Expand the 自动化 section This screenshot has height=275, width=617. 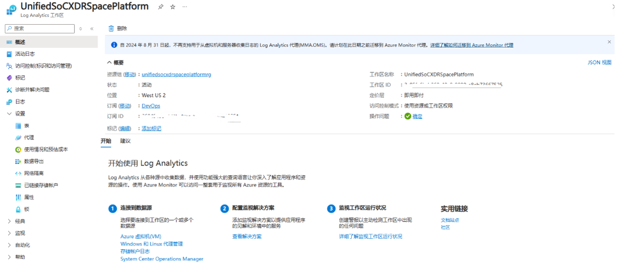9,245
